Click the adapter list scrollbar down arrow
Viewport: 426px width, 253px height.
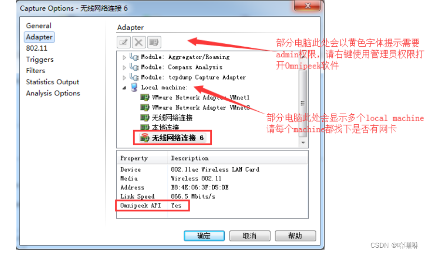(x=303, y=142)
